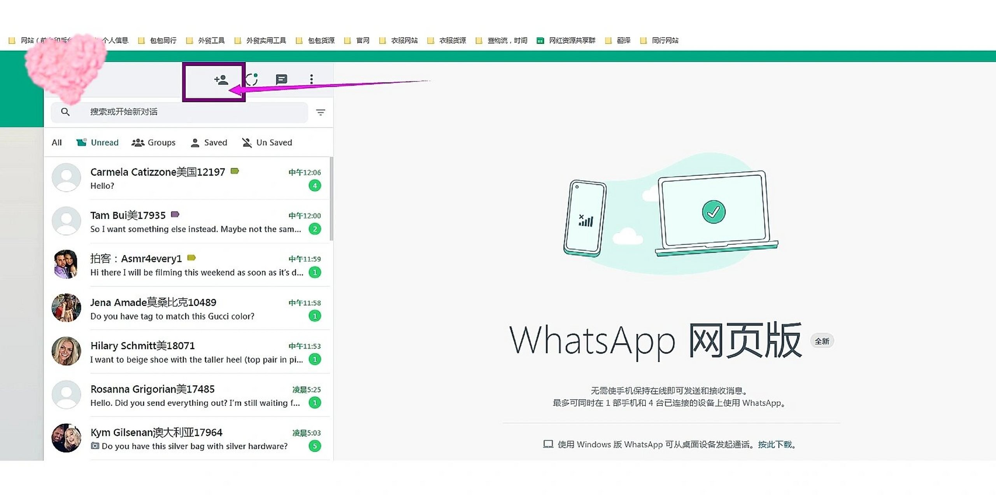Toggle the Un Saved contacts filter
The width and height of the screenshot is (996, 498).
pyautogui.click(x=267, y=142)
